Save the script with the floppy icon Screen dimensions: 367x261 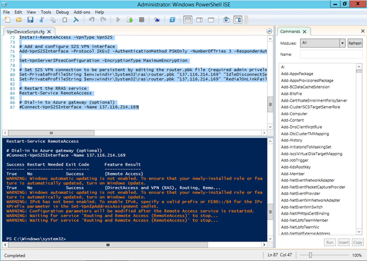[x=30, y=20]
